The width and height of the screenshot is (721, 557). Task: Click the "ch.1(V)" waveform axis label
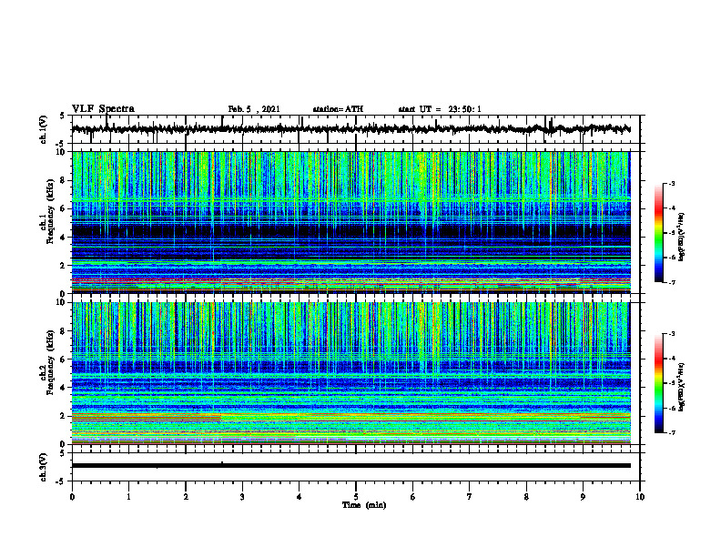pyautogui.click(x=43, y=129)
